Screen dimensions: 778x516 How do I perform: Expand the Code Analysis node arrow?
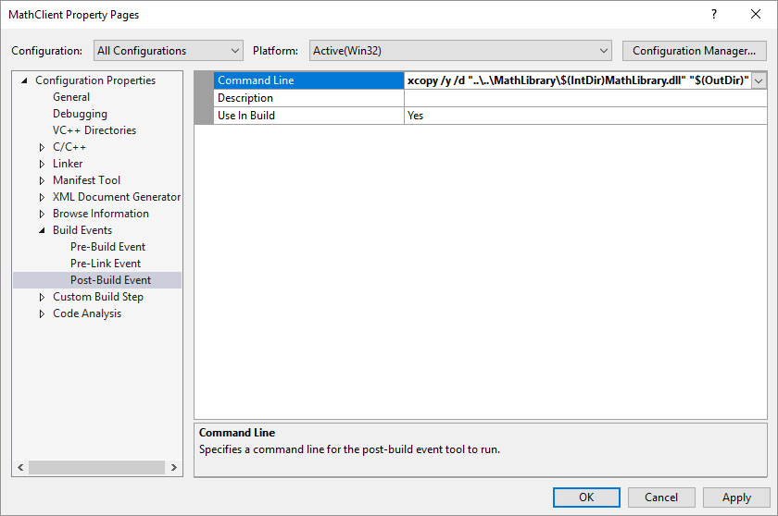43,314
